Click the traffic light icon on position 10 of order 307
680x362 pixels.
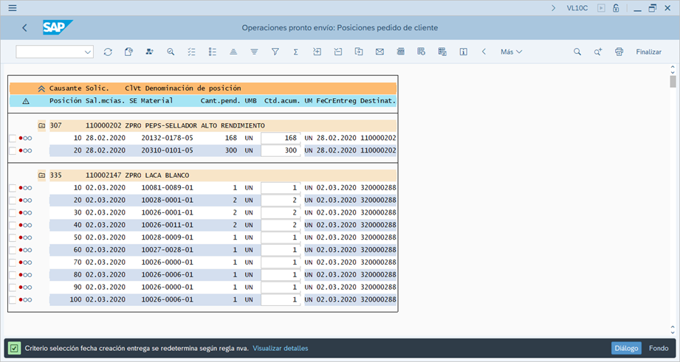tap(26, 138)
